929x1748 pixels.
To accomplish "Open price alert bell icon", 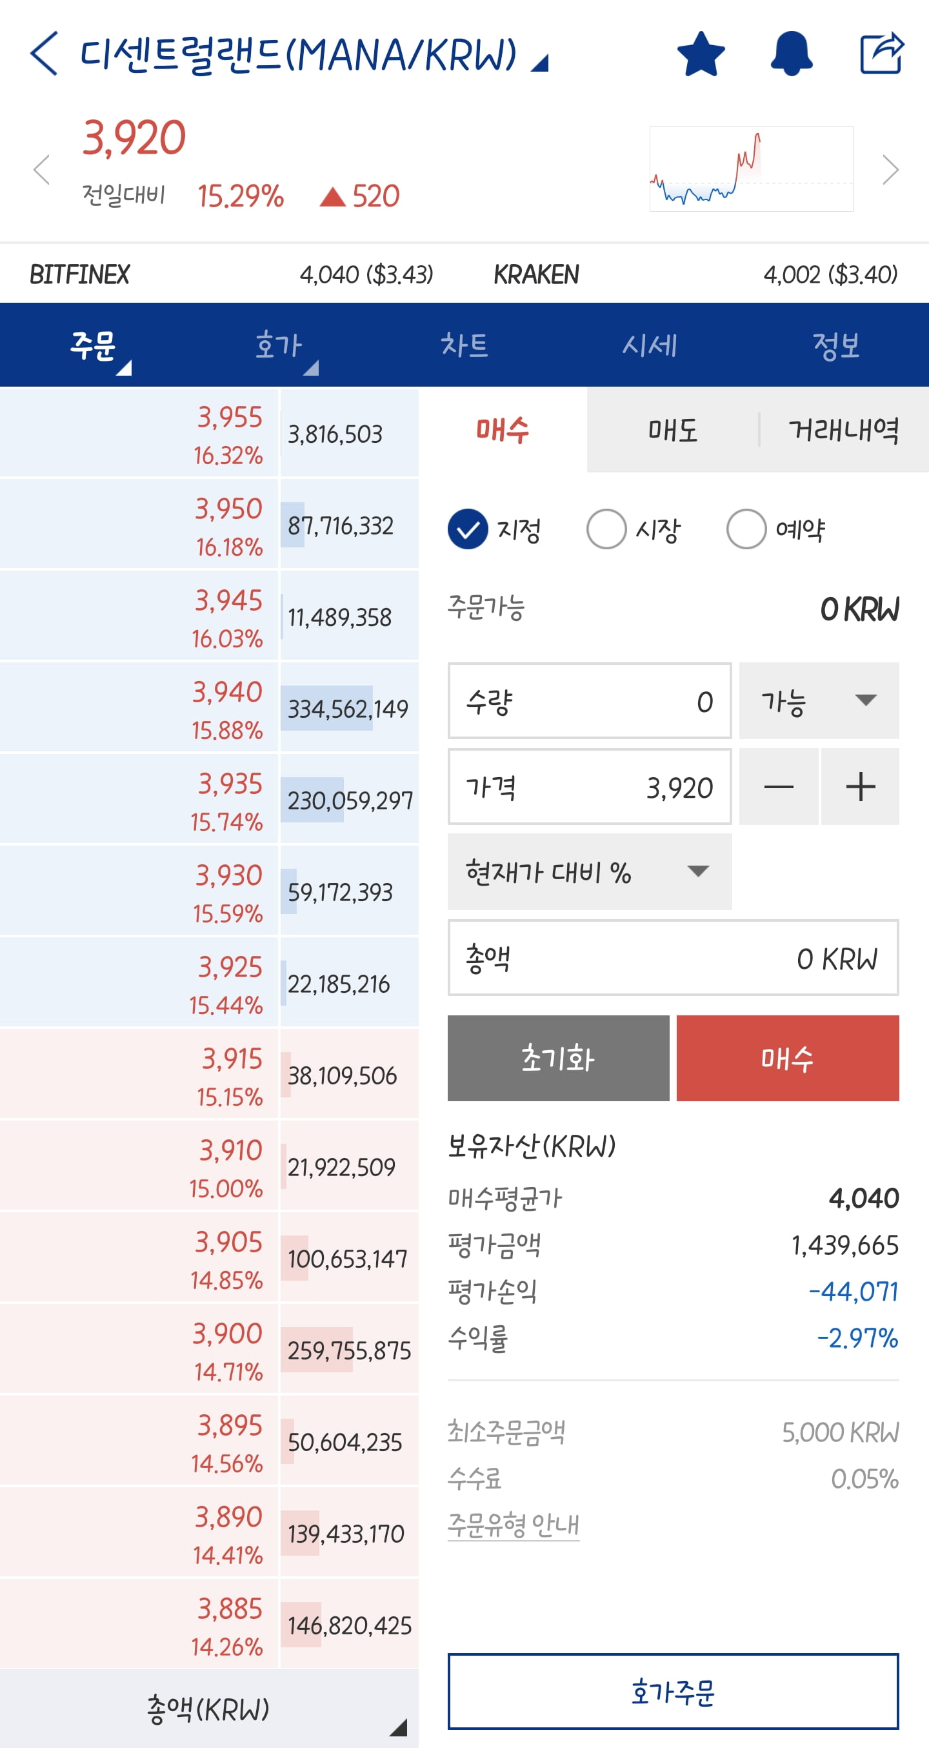I will 792,54.
